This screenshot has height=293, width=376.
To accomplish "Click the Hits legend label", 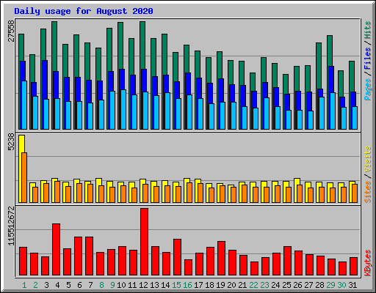I will pos(368,30).
